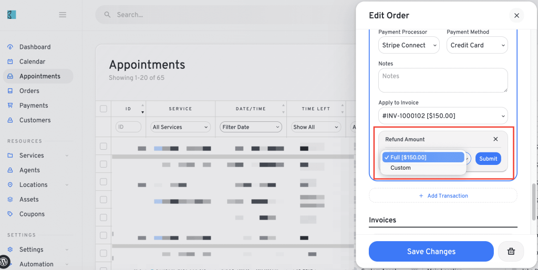Check the first appointment row checkbox
The height and width of the screenshot is (270, 538).
point(104,147)
